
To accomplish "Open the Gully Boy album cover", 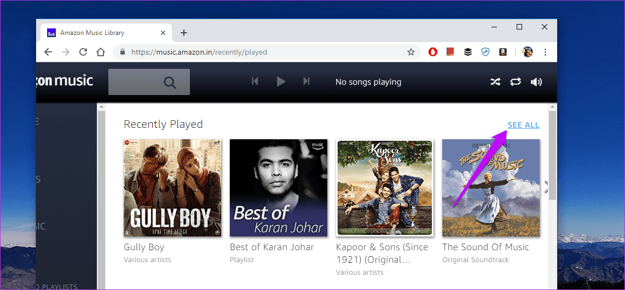I will pyautogui.click(x=172, y=188).
